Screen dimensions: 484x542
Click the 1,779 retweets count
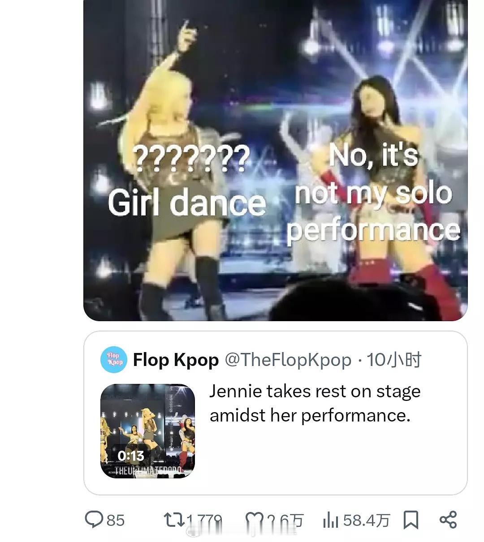204,520
